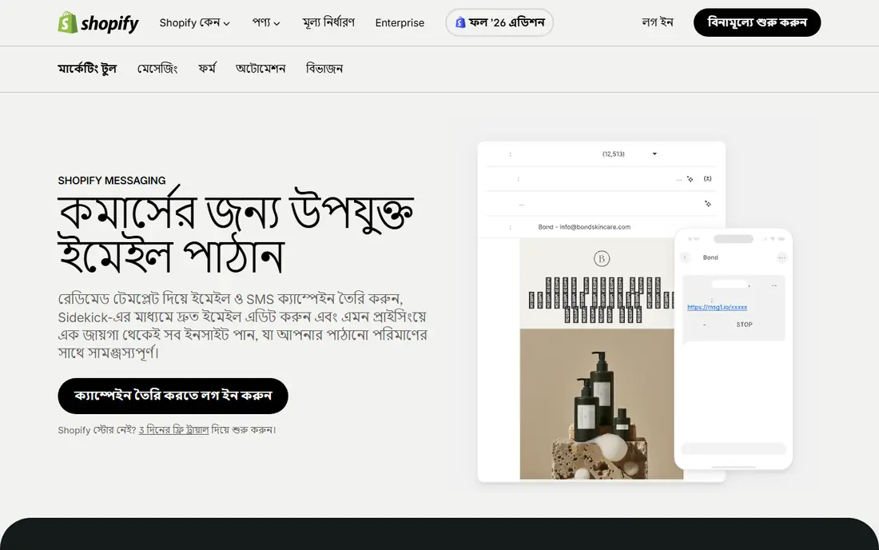Image resolution: width=879 pixels, height=550 pixels.
Task: Click the 'SHOPIFY MESSAGING' label text
Action: point(112,181)
